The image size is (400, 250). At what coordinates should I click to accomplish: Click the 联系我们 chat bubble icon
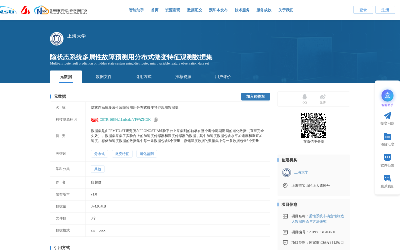[387, 178]
